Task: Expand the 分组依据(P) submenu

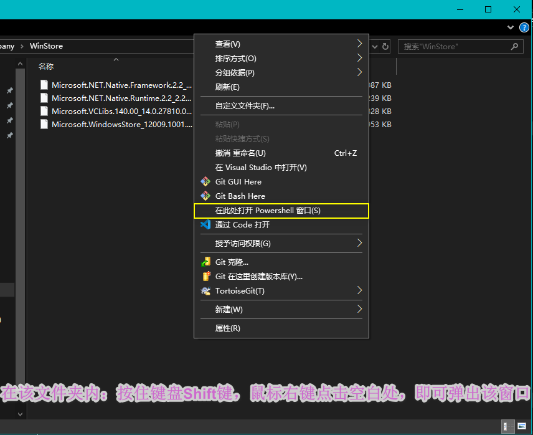Action: 360,72
